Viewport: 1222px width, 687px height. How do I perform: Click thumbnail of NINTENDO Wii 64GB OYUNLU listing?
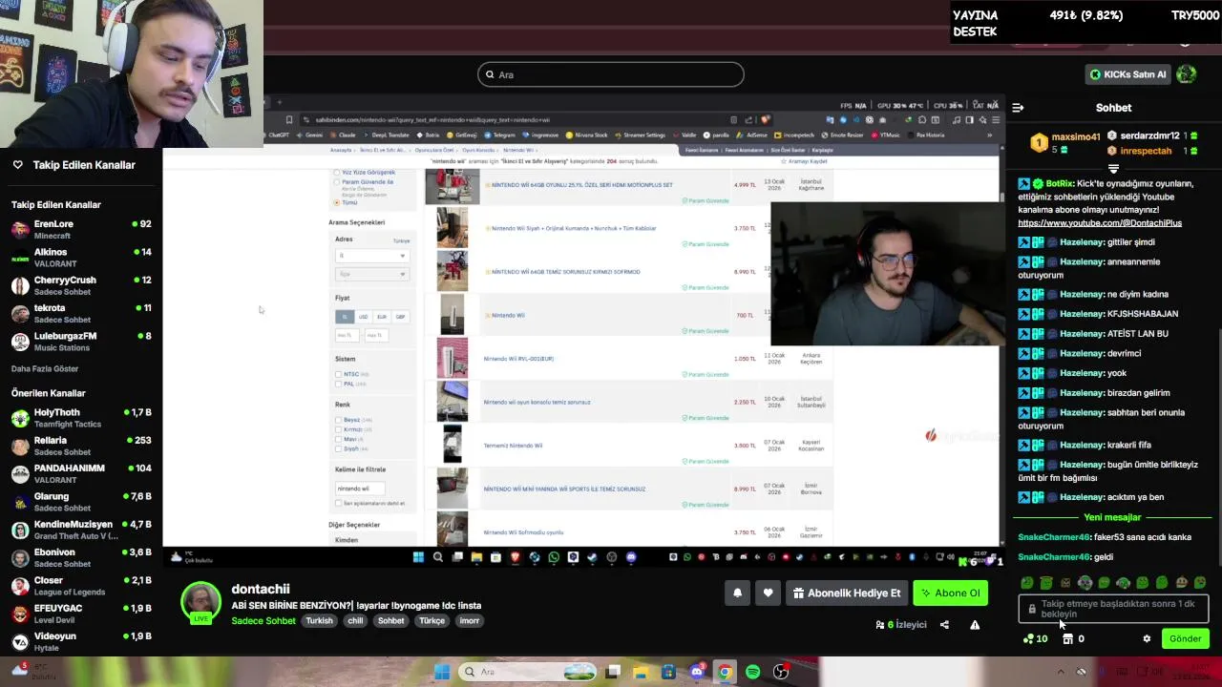point(453,186)
